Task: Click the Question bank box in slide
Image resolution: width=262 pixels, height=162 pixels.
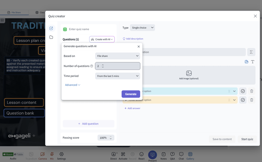Action: pyautogui.click(x=24, y=113)
